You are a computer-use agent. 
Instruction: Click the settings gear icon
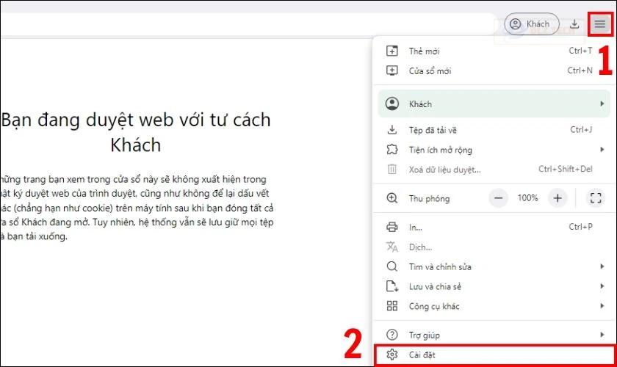point(392,355)
